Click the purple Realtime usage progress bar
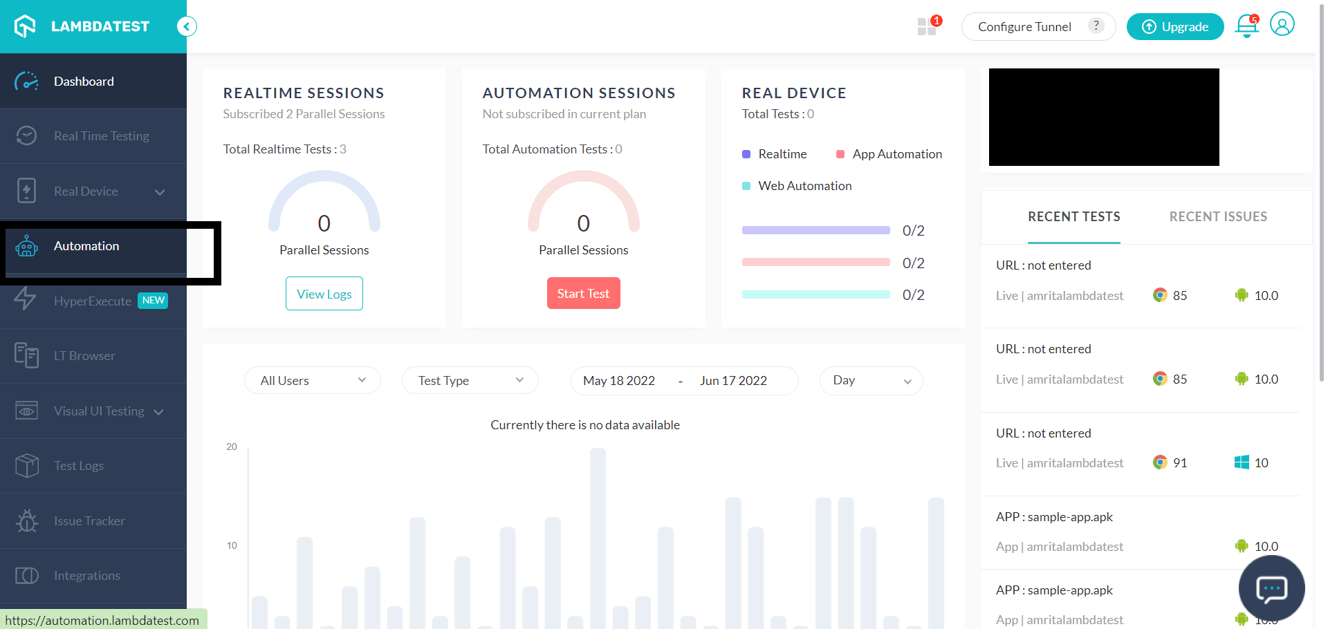This screenshot has height=629, width=1328. 815,231
